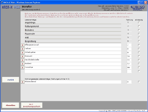Image resolution: width=148 pixels, height=112 pixels.
Task: Click the Angehörige list entry
Action: tap(73, 23)
